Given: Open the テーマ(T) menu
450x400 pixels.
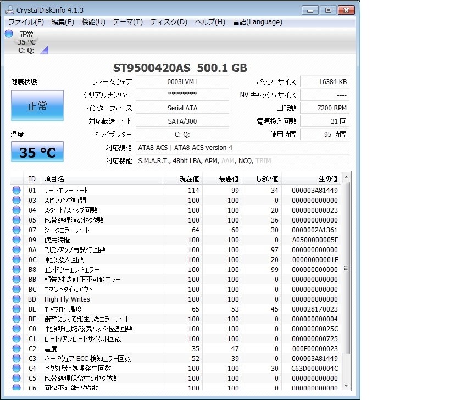Looking at the screenshot, I should (127, 22).
